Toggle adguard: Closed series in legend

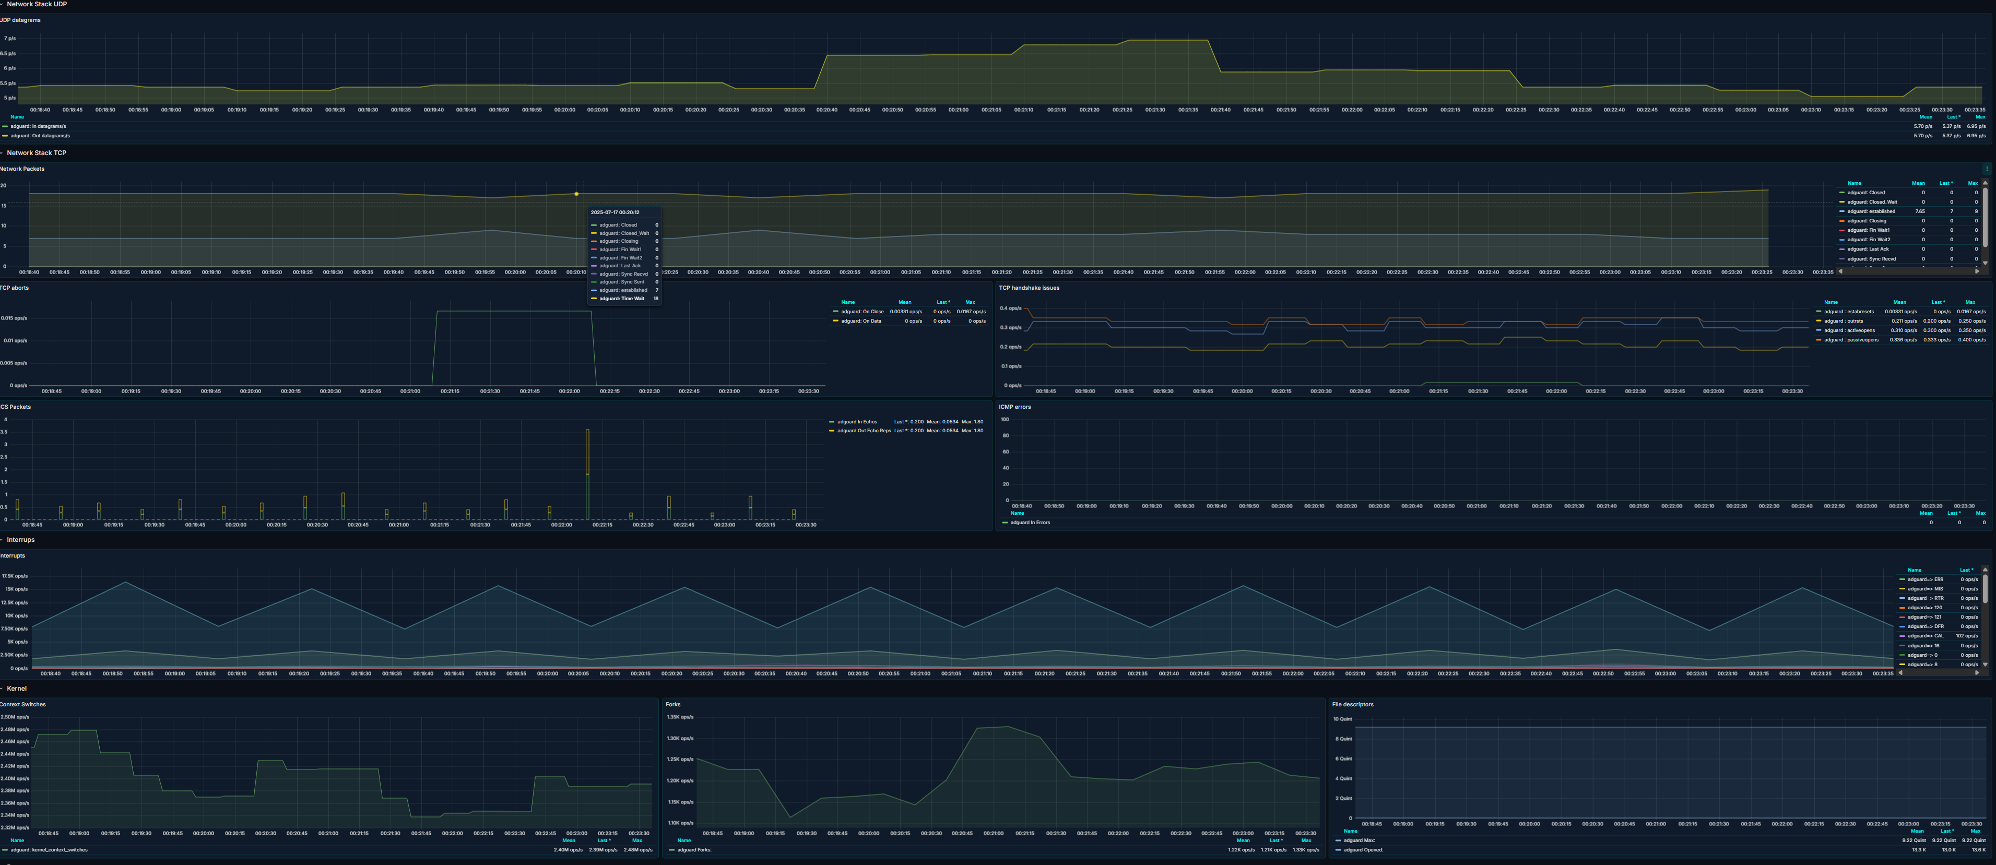[x=1866, y=193]
